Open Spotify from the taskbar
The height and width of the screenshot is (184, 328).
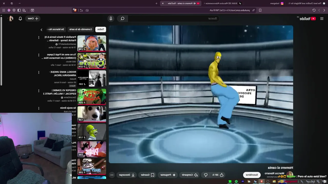(x=236, y=181)
